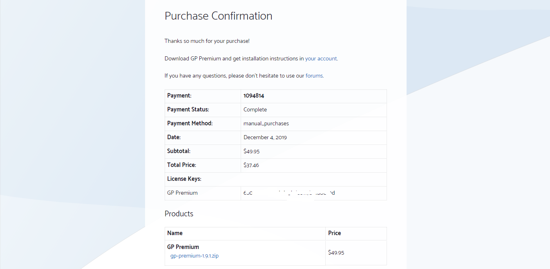Click the Total Price value $37.46
Screen dimensions: 550x269
pyautogui.click(x=251, y=165)
